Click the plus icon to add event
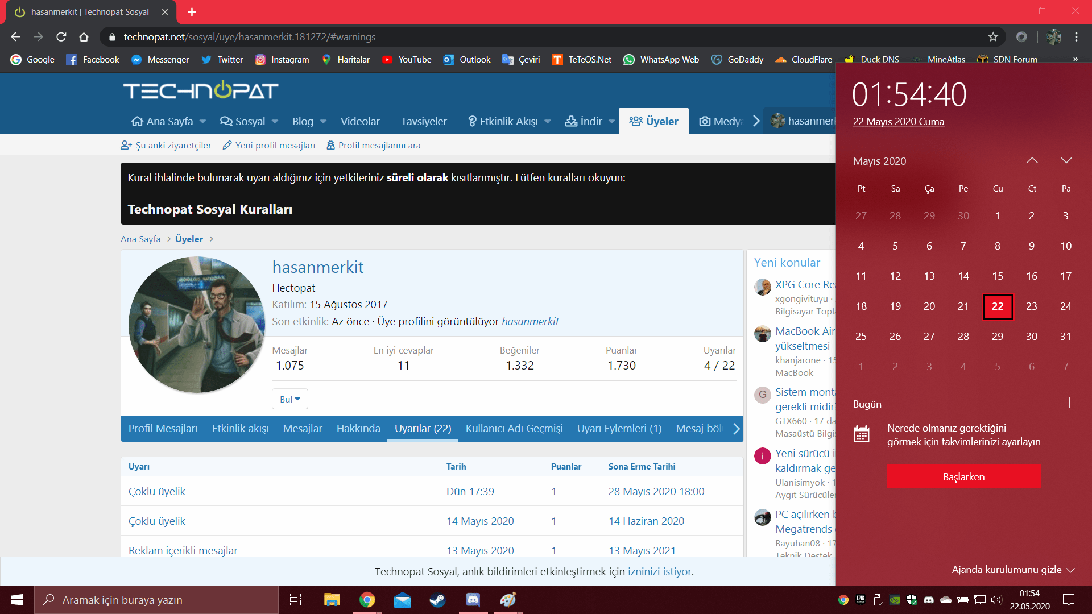Image resolution: width=1092 pixels, height=614 pixels. 1069,404
